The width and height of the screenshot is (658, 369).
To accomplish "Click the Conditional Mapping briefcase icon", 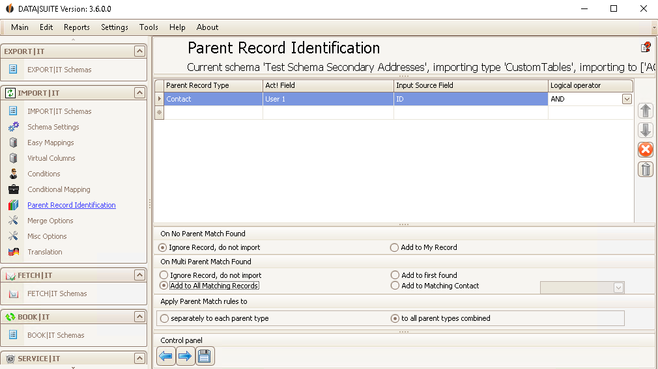I will (14, 189).
